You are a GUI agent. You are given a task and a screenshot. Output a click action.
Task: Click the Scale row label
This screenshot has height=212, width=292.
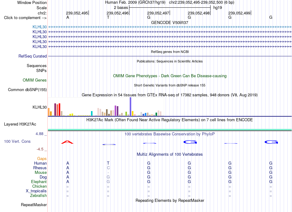[x=41, y=8]
